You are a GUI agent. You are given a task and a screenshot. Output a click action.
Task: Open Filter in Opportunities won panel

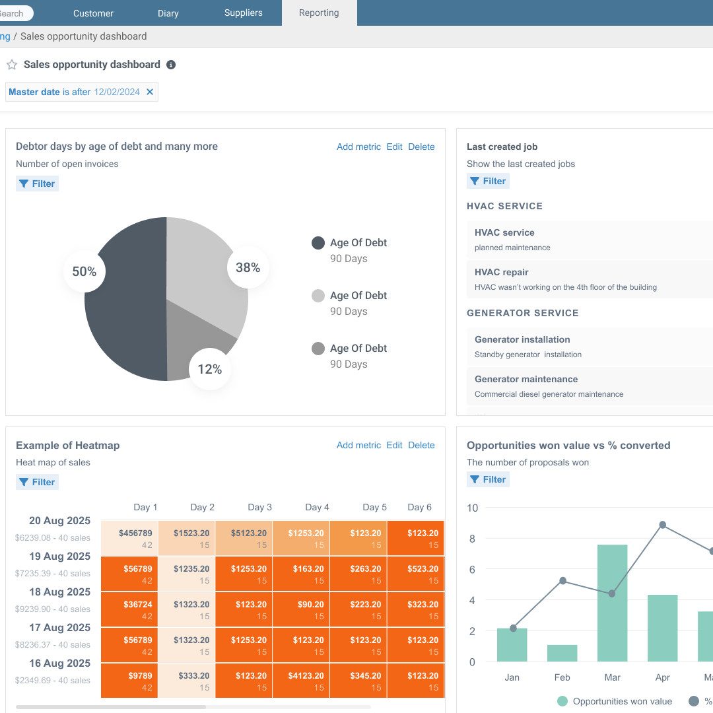coord(488,479)
